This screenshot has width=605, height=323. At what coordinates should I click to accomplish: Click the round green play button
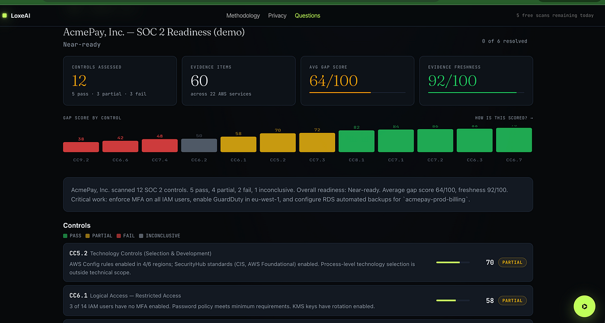584,306
